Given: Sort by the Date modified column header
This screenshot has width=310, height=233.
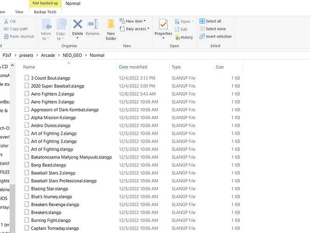Looking at the screenshot, I should 133,67.
